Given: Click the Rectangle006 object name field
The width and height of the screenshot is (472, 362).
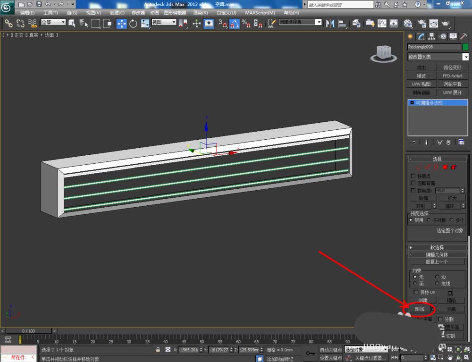Looking at the screenshot, I should (x=434, y=47).
